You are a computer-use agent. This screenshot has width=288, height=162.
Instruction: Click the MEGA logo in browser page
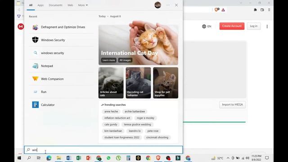tap(21, 27)
